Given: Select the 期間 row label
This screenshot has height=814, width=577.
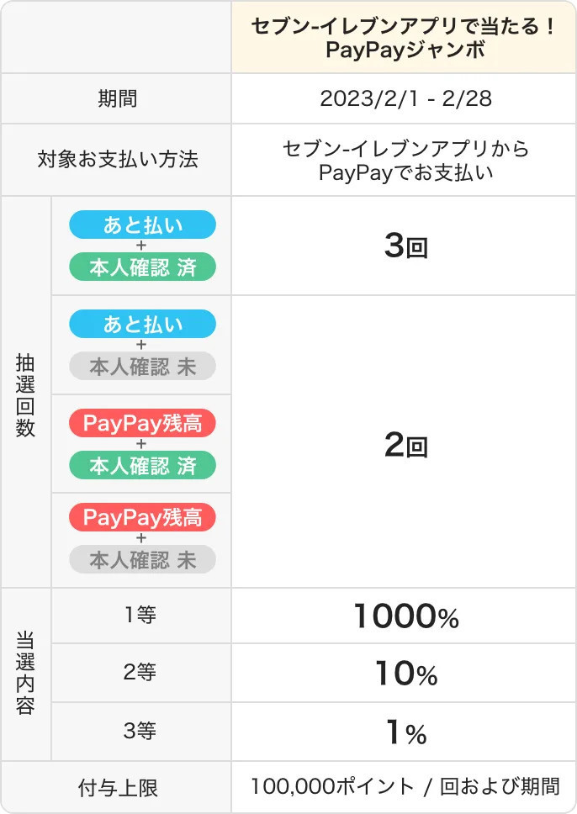Looking at the screenshot, I should tap(117, 99).
